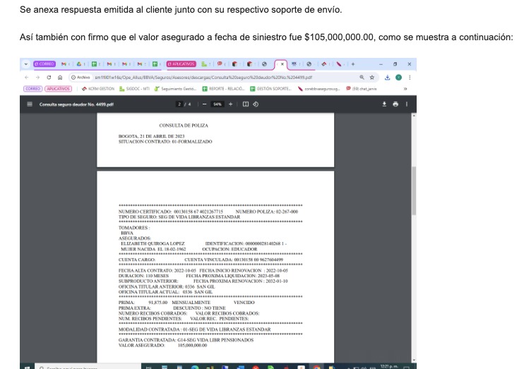This screenshot has width=524, height=369.
Task: Click 'TIPO DE SEGURO: SEG DE VIDA LIBRANZAS ESTANDAR'
Action: [x=179, y=217]
